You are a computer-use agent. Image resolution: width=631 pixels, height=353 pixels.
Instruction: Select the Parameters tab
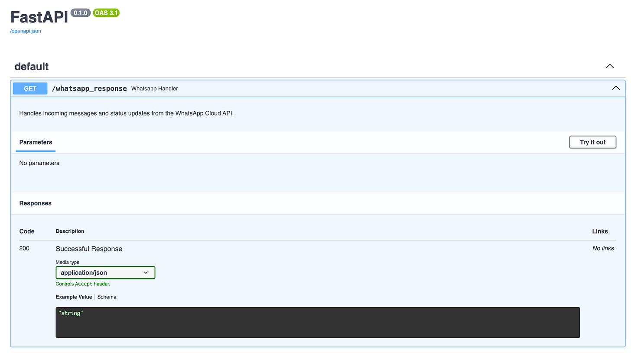36,142
